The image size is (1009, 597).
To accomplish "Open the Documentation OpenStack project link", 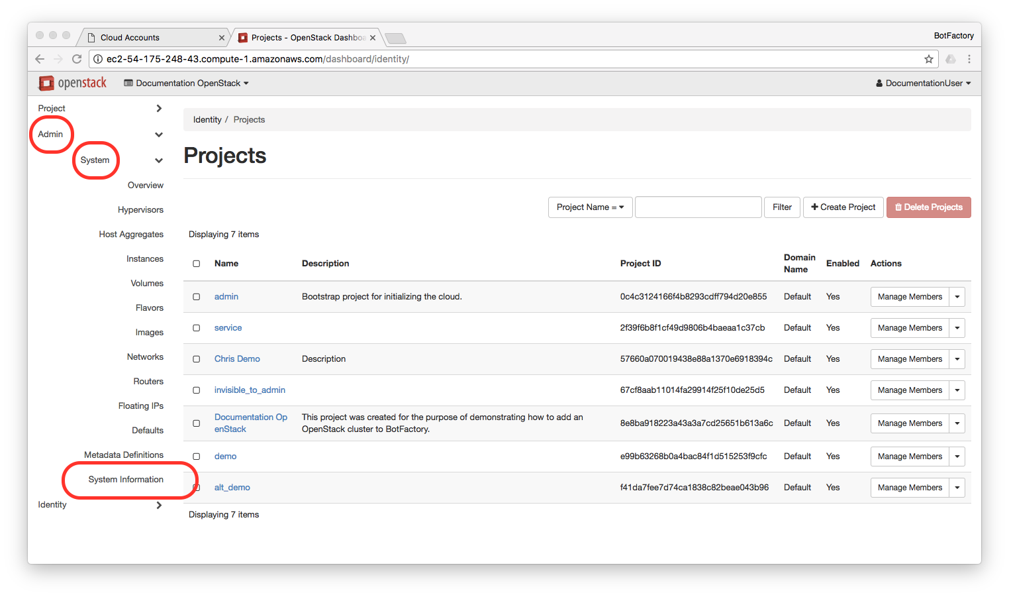I will [x=251, y=423].
